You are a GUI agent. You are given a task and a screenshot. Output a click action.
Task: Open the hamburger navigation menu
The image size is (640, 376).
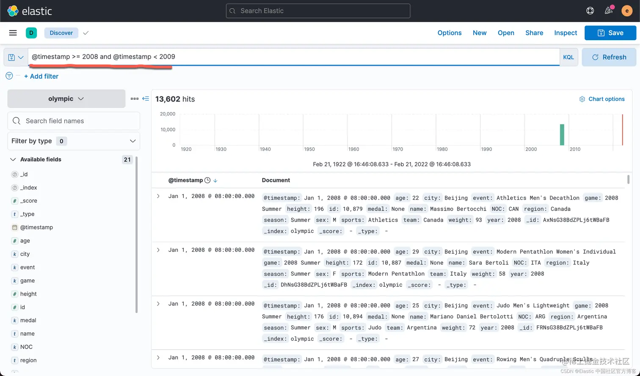13,33
